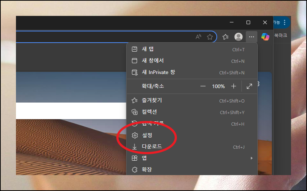This screenshot has width=307, height=191.
Task: Open 새 InPrivate 창 menu entry
Action: [192, 72]
